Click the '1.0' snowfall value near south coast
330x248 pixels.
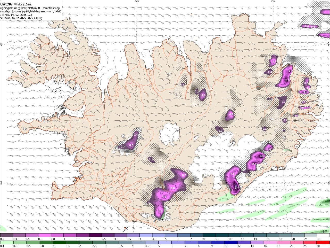point(160,211)
